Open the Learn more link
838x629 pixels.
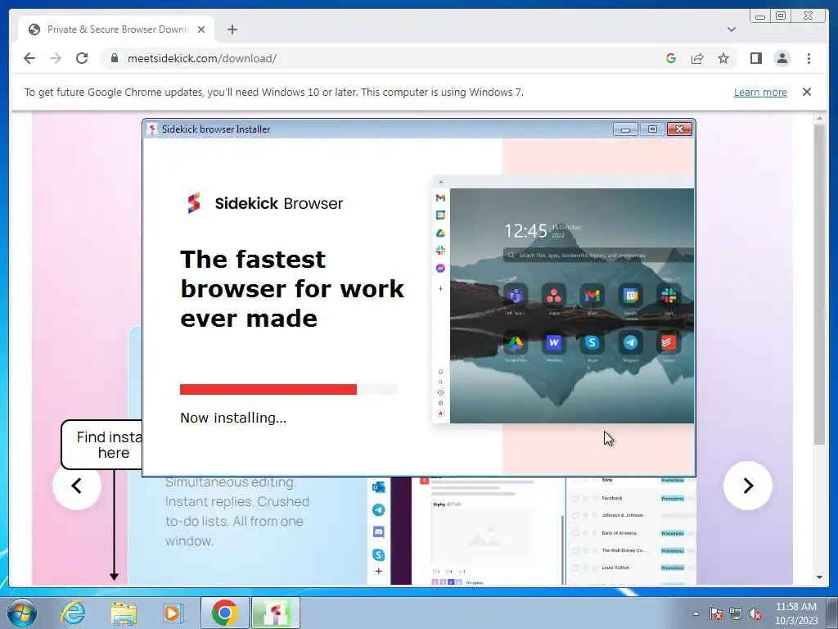760,92
